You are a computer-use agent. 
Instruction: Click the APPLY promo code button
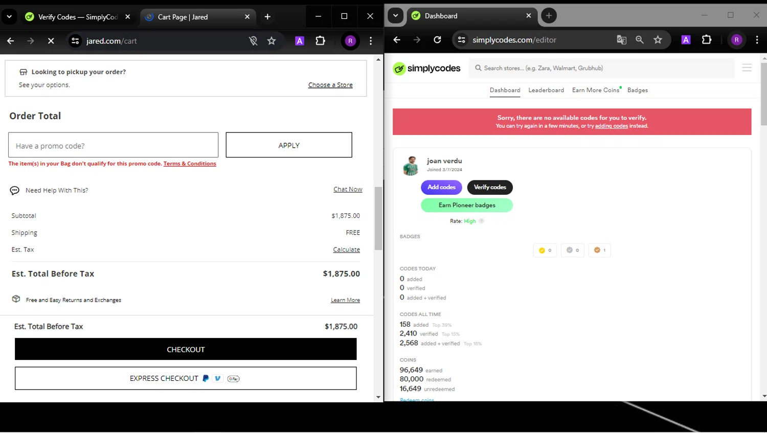tap(289, 145)
